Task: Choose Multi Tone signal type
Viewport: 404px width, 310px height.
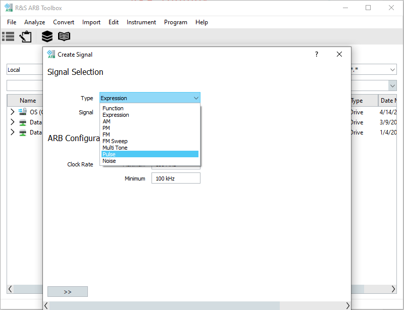Action: pos(150,148)
